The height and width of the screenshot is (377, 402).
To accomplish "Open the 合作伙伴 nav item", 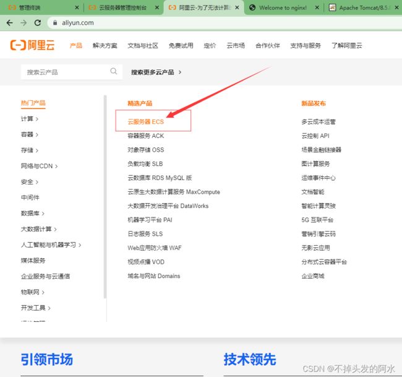I will [x=267, y=46].
